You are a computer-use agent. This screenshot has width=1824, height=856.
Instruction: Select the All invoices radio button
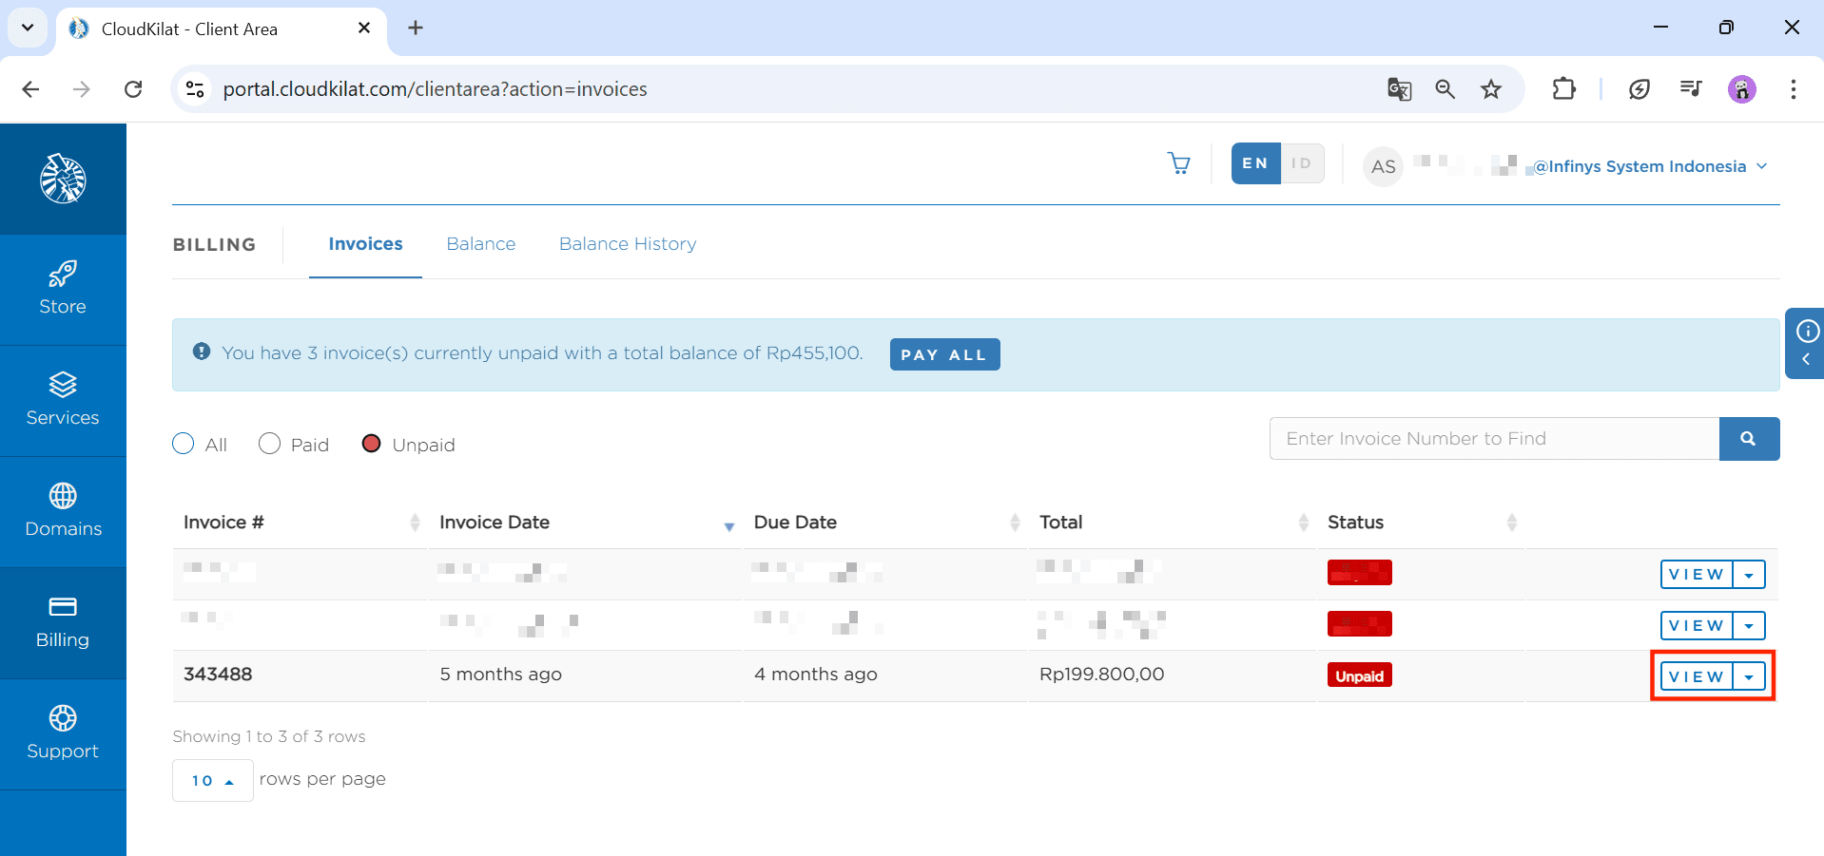[x=184, y=444]
